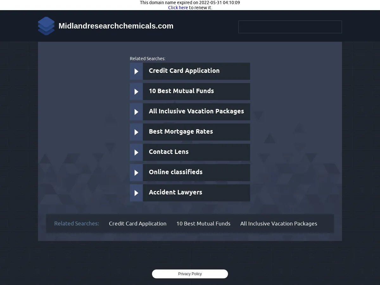
Task: Click the arrow icon for All Inclusive Vacation Packages
Action: [136, 111]
